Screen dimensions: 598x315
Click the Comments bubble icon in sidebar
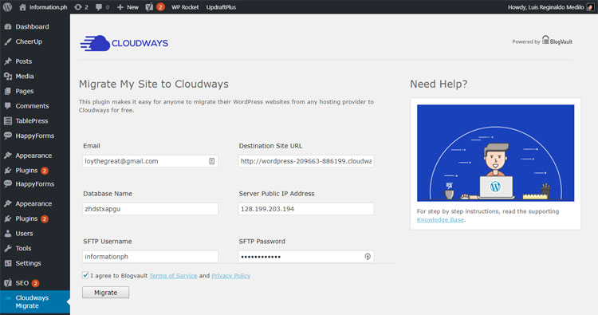(8, 106)
